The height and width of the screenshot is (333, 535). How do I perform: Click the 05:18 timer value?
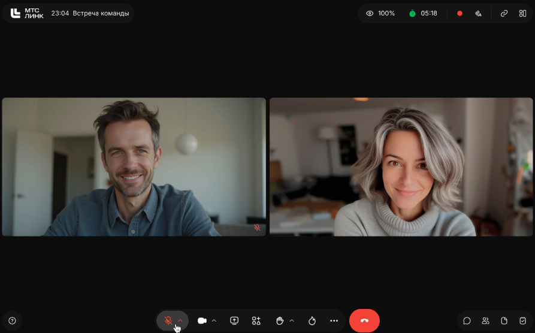429,13
